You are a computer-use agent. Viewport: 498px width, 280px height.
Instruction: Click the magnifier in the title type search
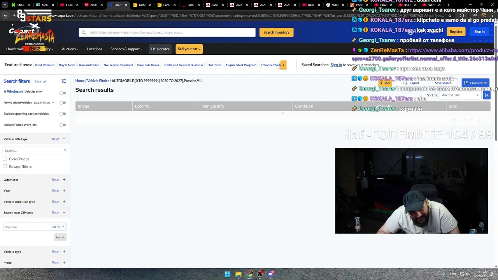65,150
